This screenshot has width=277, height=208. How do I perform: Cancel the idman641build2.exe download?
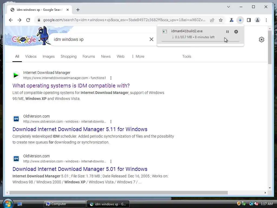coord(236,32)
